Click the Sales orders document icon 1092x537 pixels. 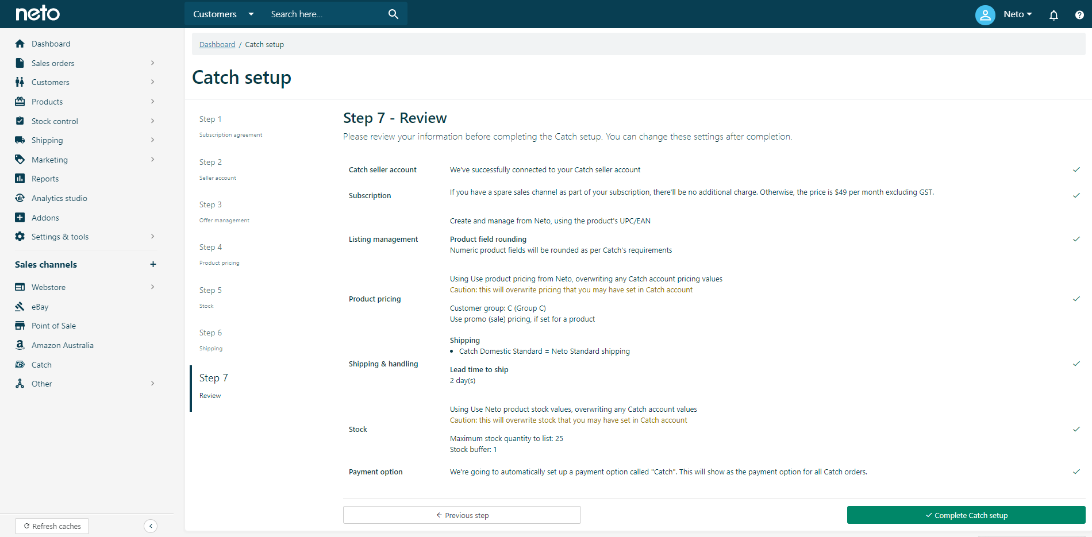(20, 63)
